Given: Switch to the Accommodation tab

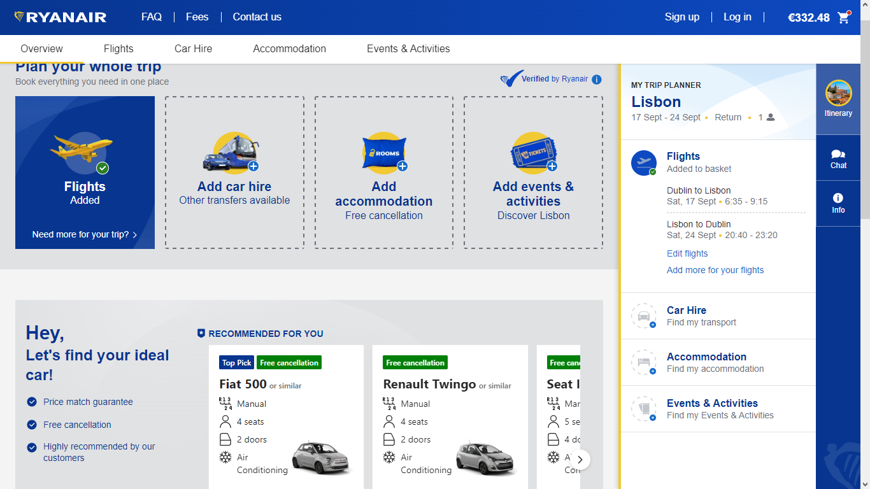Looking at the screenshot, I should 289,49.
